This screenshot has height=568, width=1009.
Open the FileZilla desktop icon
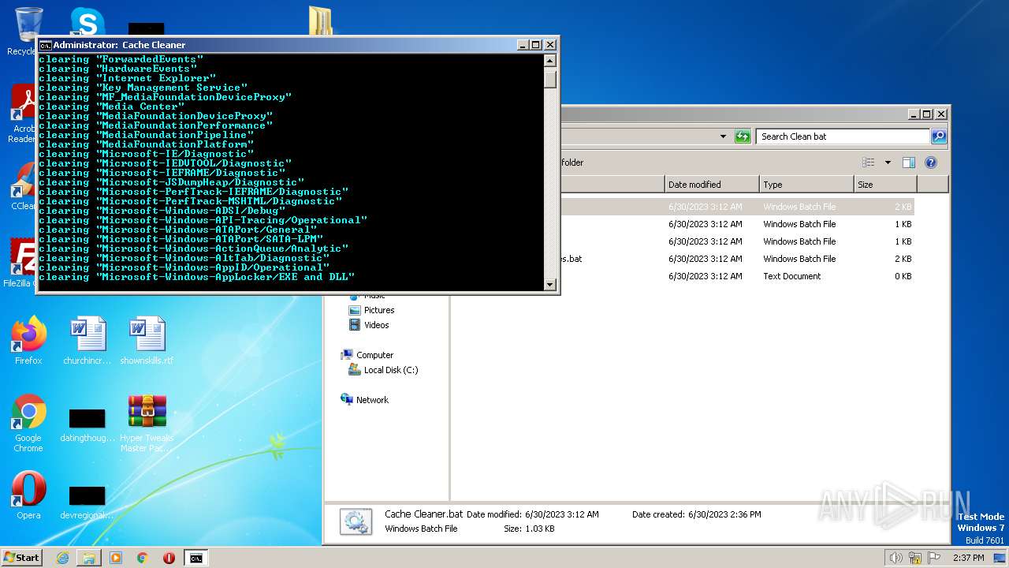(21, 263)
